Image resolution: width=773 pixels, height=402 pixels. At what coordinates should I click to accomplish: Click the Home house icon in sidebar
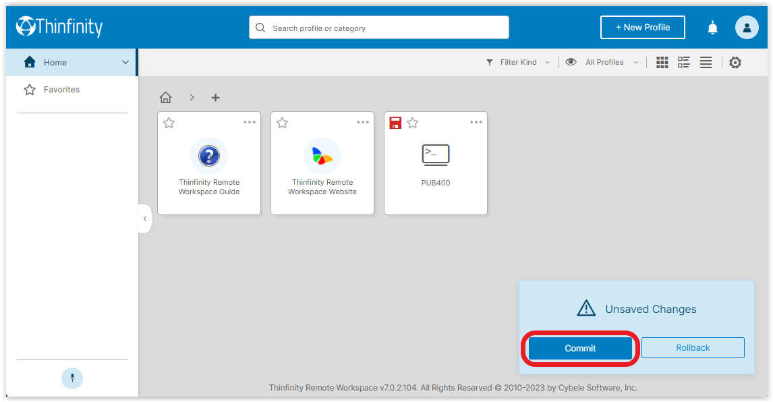point(30,62)
